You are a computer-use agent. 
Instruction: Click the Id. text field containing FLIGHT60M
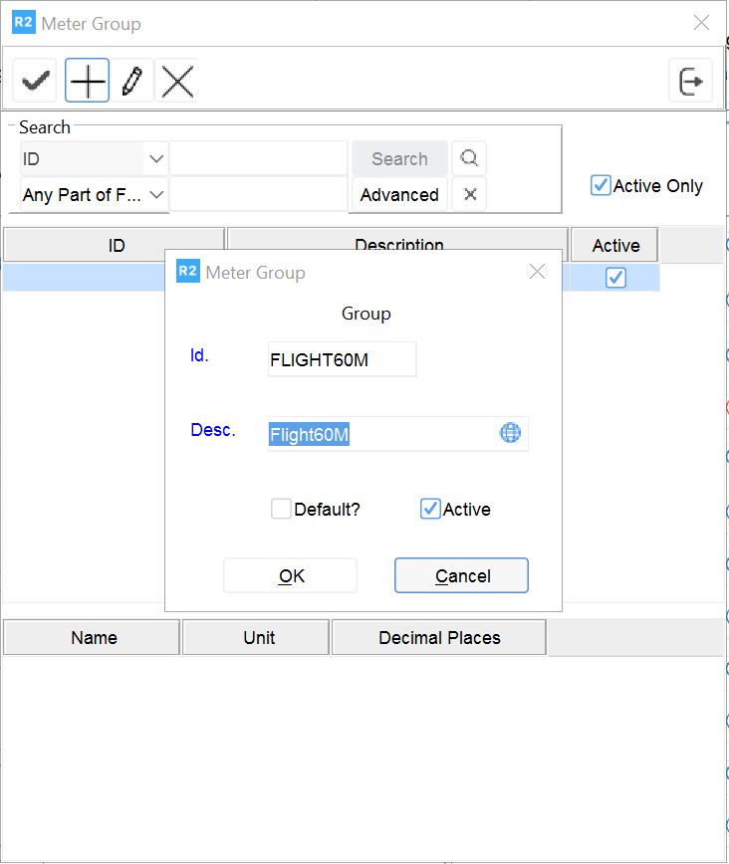click(342, 360)
